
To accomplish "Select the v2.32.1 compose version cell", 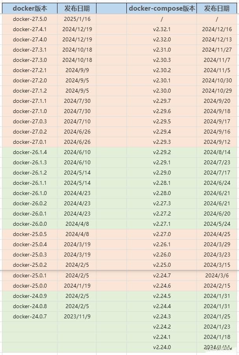I will [x=161, y=29].
